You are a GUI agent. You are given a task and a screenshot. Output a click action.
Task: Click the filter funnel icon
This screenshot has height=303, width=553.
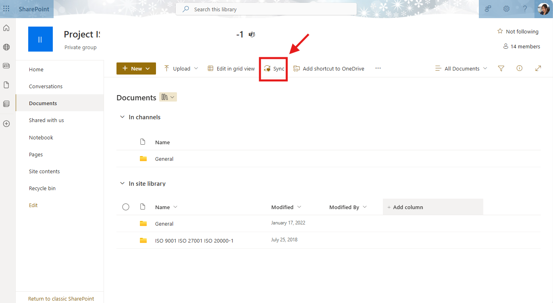pos(501,68)
